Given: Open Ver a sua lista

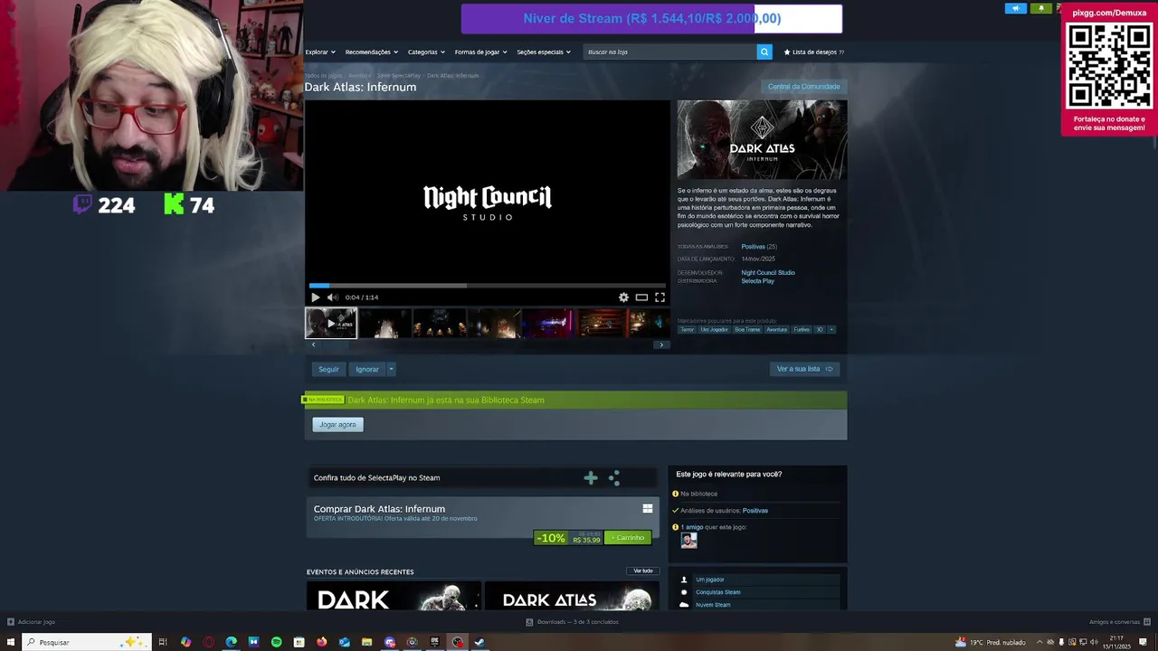Looking at the screenshot, I should [x=804, y=369].
